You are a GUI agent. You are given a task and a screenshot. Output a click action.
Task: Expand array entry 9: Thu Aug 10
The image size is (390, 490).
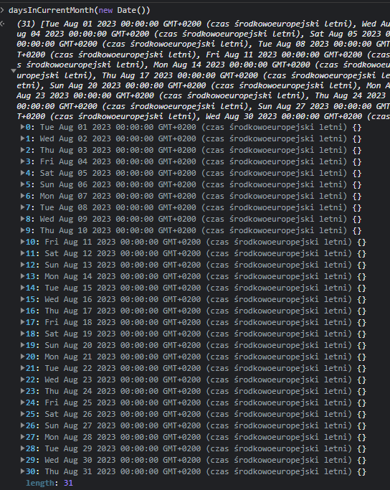[x=22, y=230]
